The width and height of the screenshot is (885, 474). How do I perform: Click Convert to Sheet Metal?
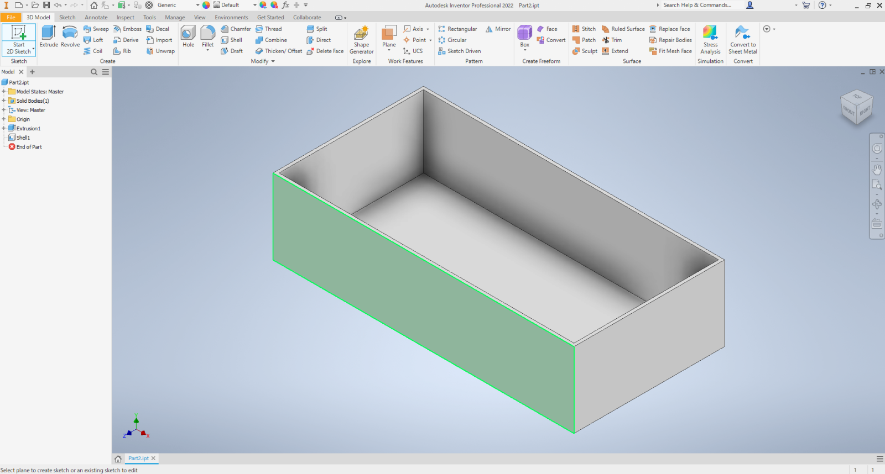(742, 40)
